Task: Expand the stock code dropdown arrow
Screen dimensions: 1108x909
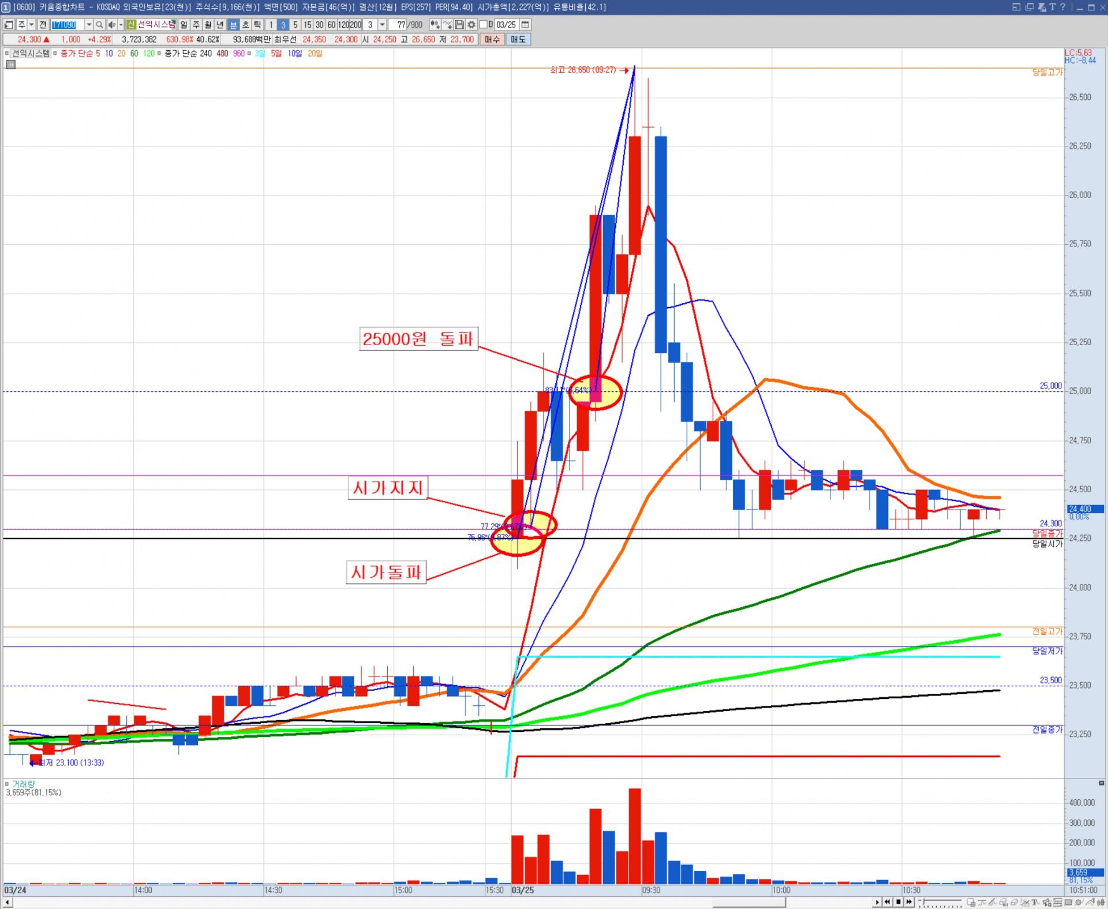Action: 89,25
